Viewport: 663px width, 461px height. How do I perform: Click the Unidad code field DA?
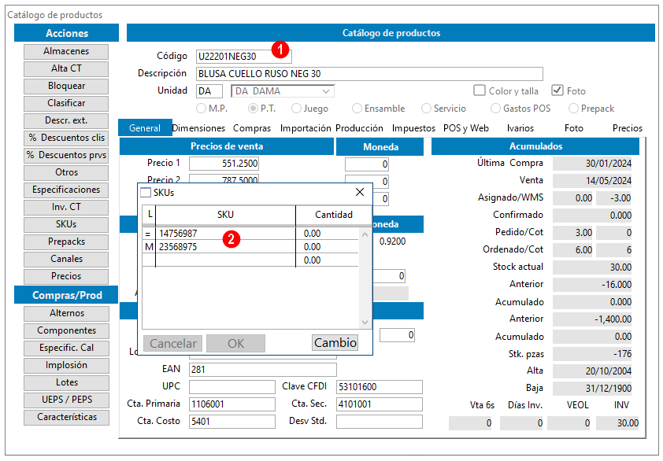click(x=209, y=91)
